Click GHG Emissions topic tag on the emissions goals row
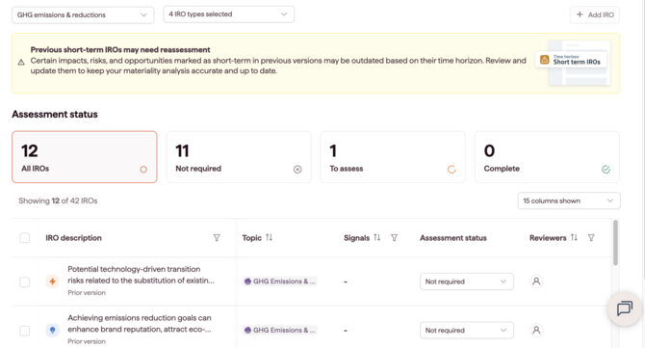645x348 pixels. point(280,330)
